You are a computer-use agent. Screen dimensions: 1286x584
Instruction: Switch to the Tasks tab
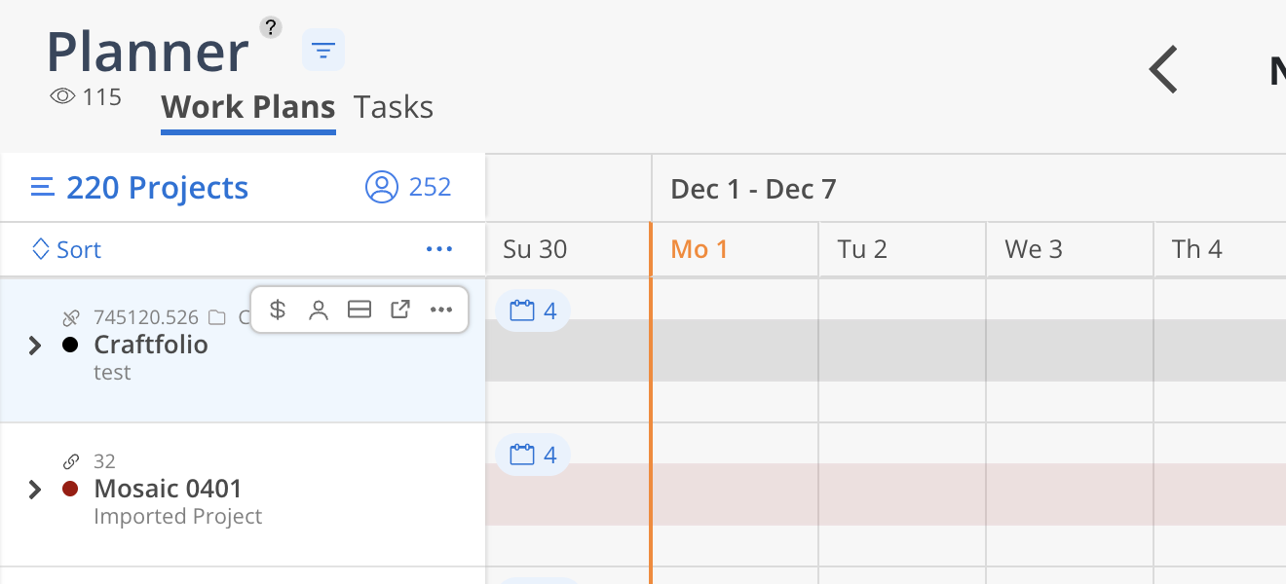[394, 107]
